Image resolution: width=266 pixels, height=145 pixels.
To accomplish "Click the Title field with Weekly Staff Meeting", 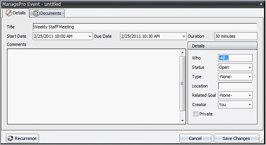I will (x=145, y=27).
